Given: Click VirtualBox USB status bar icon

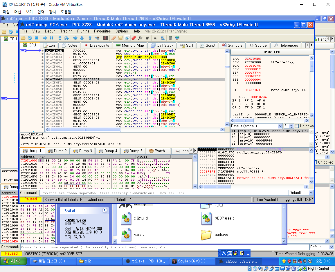Looking at the screenshot, I should click(271, 269).
